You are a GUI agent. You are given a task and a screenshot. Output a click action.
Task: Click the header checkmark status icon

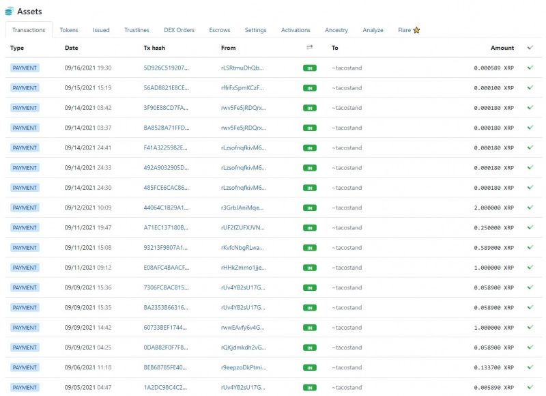pyautogui.click(x=530, y=48)
